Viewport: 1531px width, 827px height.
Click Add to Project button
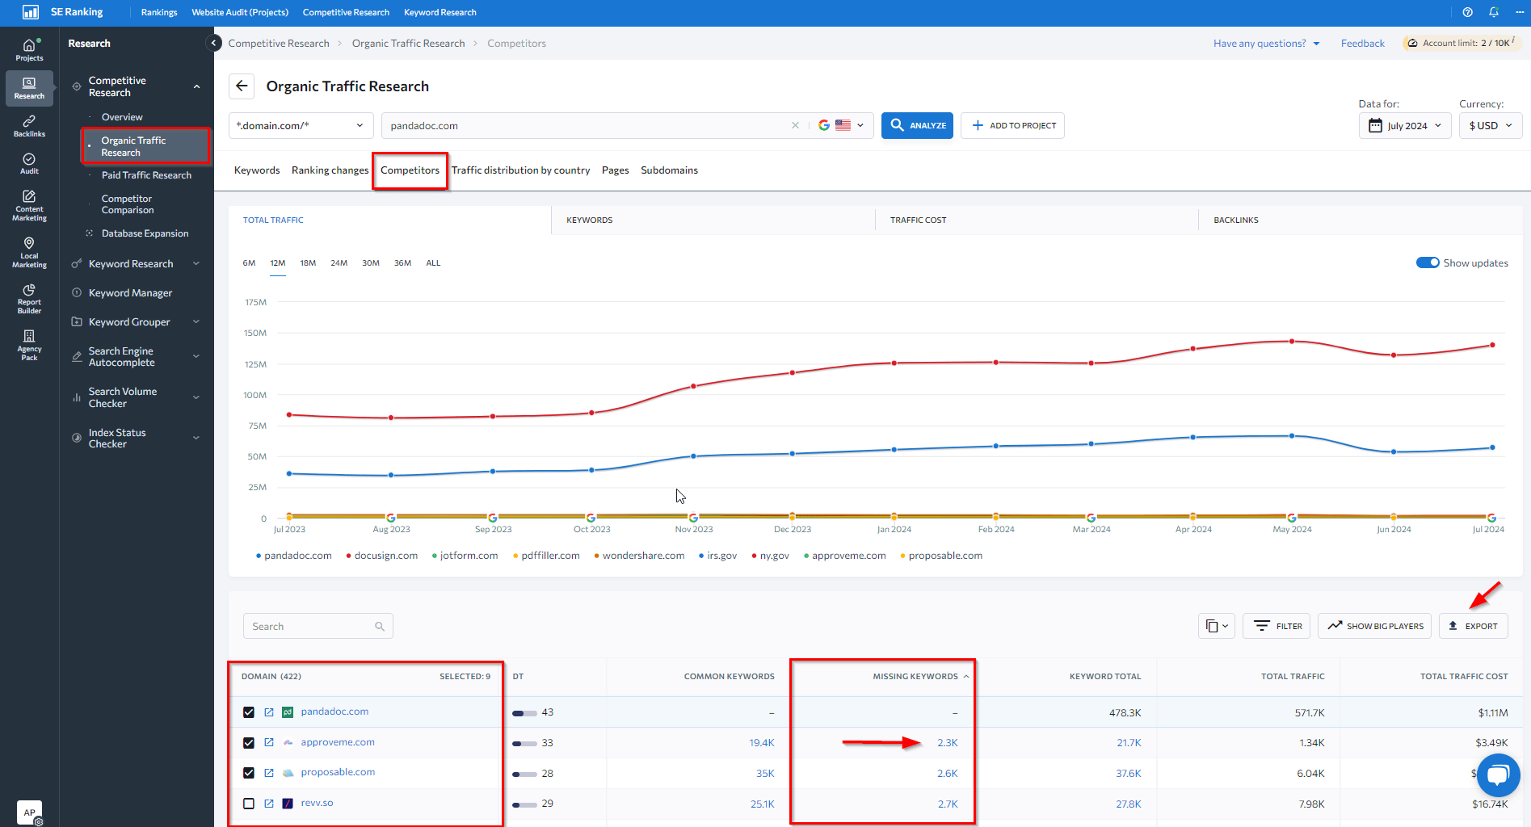coord(1012,125)
